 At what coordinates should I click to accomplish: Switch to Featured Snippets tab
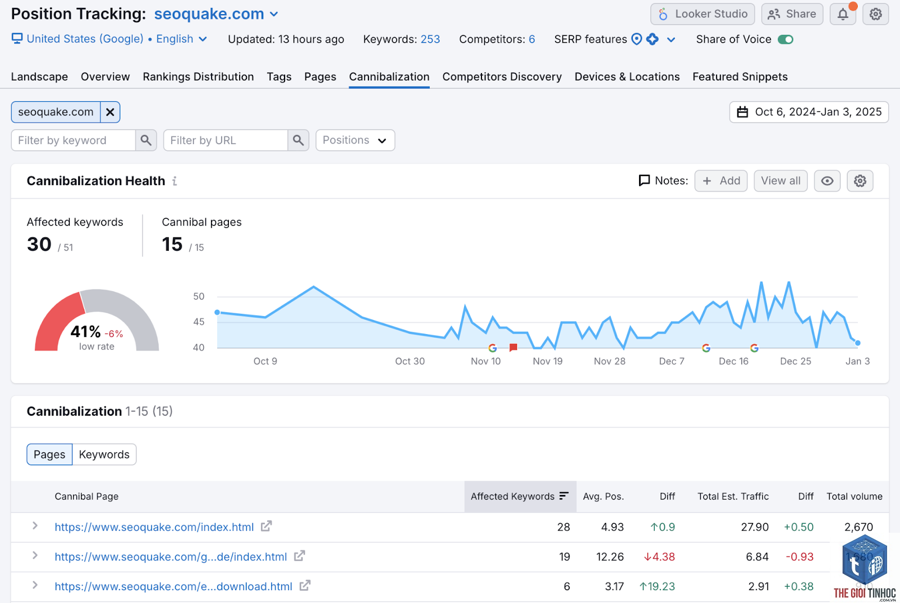[x=740, y=76]
